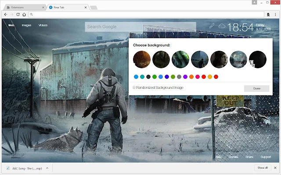The height and width of the screenshot is (175, 281).
Task: Select the Images search category
Action: 26,25
